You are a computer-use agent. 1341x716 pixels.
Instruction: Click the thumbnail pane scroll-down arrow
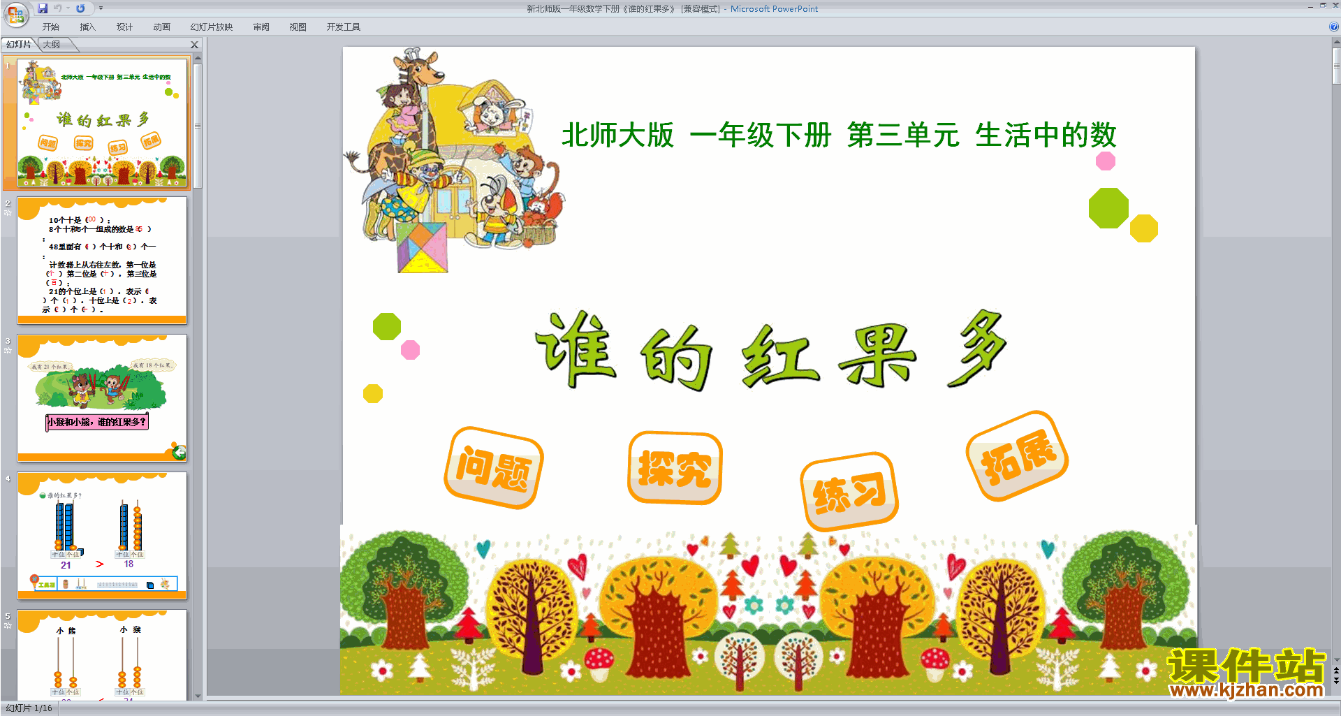coord(198,696)
